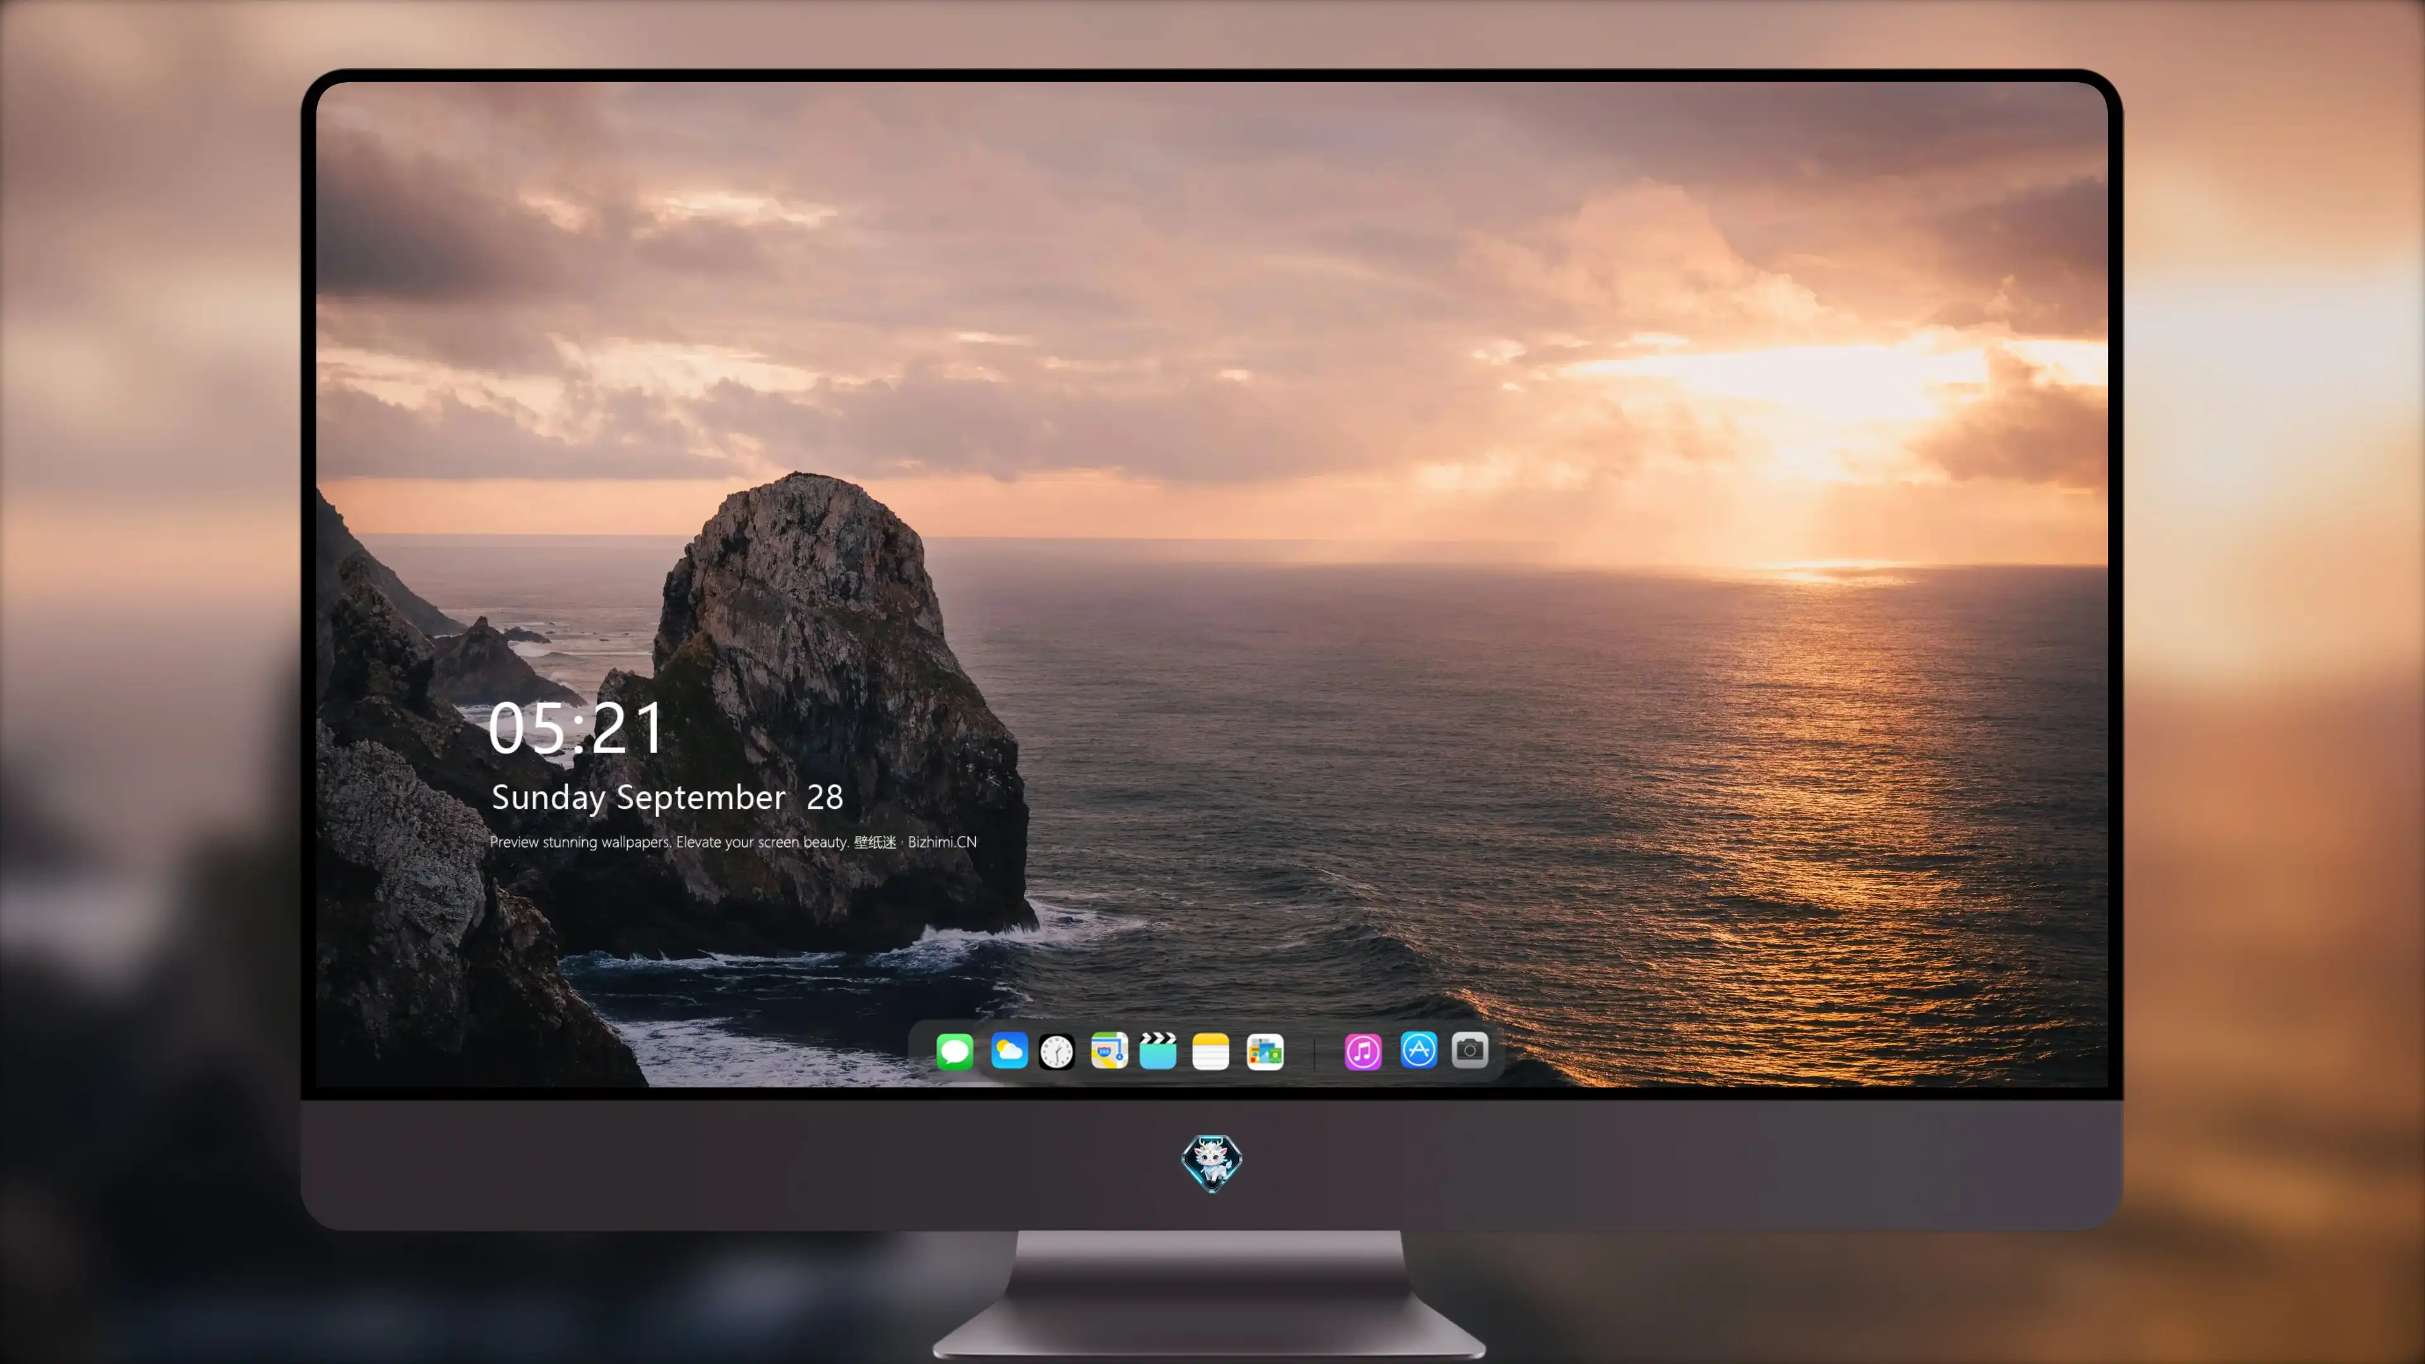Open the Maps app in the dock
Screen dimensions: 2425x1364
pyautogui.click(x=1109, y=1051)
